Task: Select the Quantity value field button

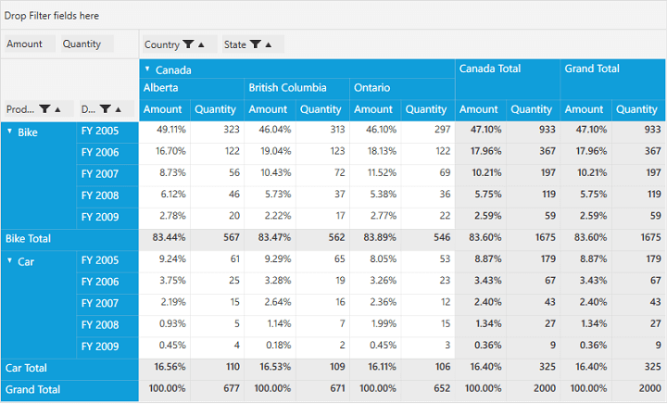Action: (x=82, y=44)
